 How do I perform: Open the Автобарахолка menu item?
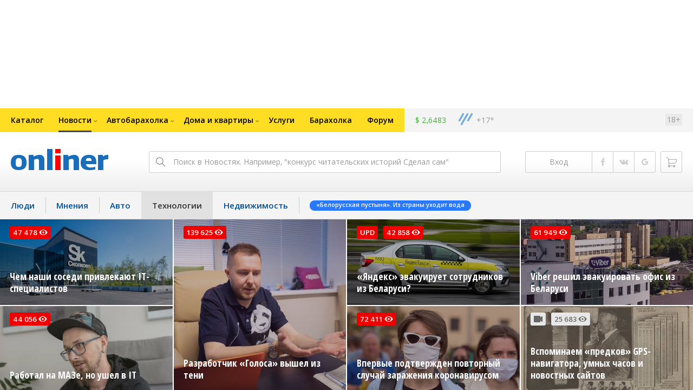point(138,120)
